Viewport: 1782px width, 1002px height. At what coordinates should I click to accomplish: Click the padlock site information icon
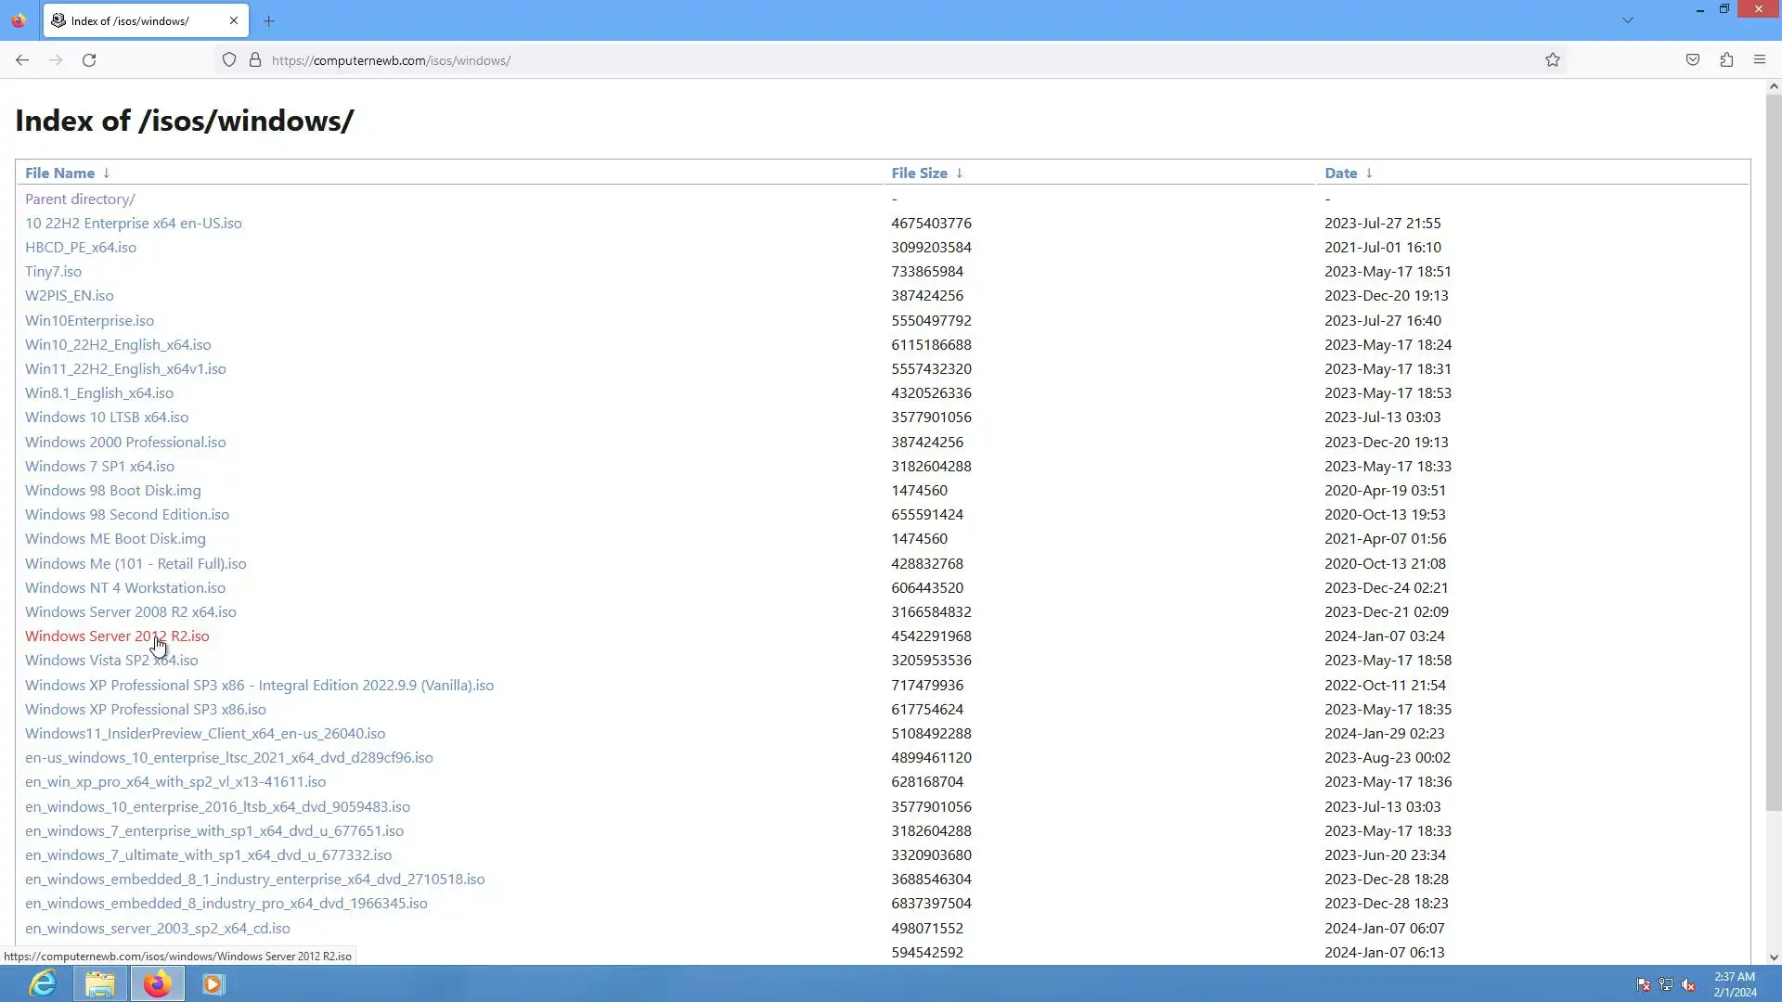255,60
